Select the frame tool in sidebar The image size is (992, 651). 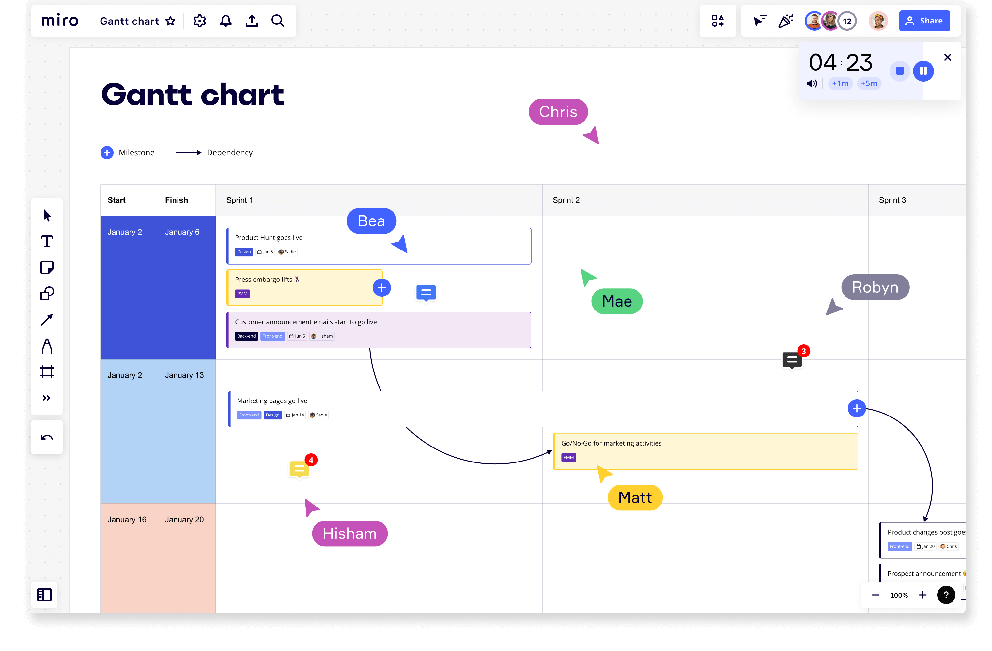(x=47, y=371)
